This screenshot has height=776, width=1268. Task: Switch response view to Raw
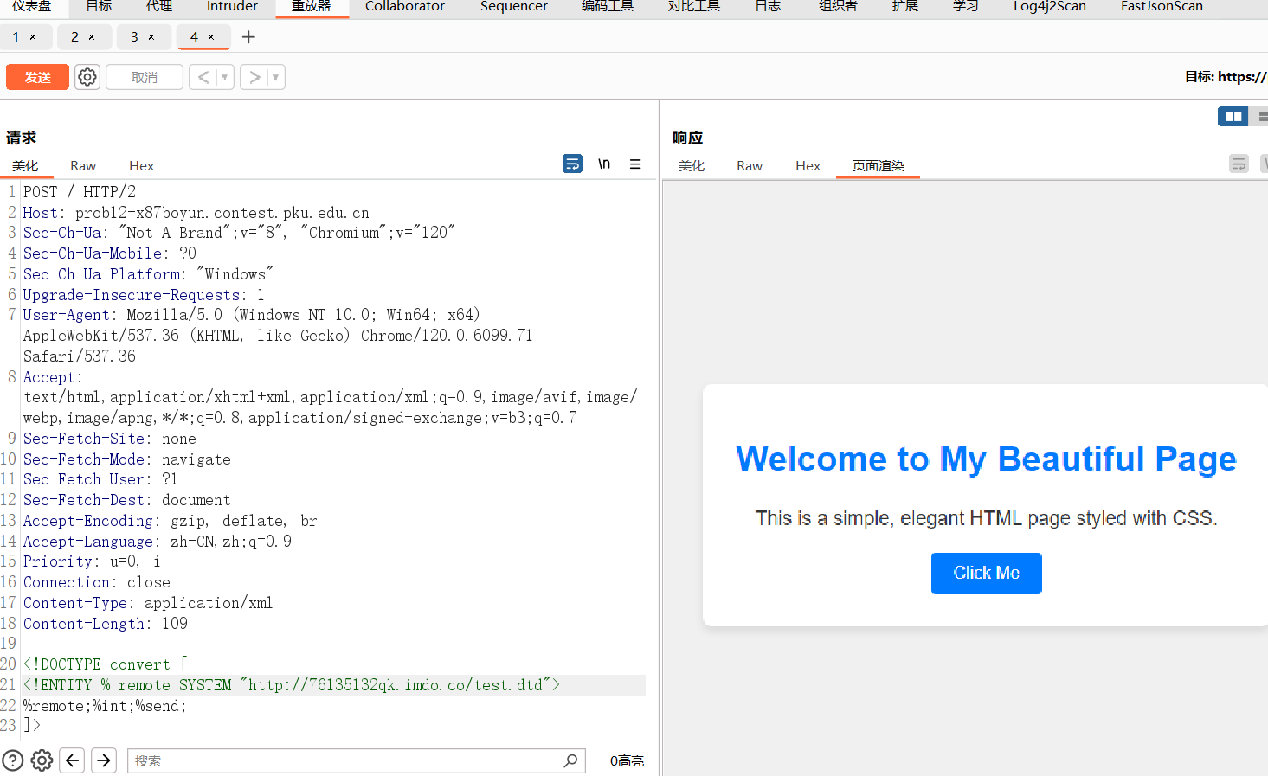click(750, 166)
